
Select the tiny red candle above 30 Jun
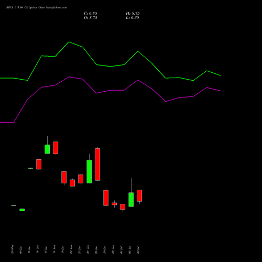pyautogui.click(x=114, y=204)
